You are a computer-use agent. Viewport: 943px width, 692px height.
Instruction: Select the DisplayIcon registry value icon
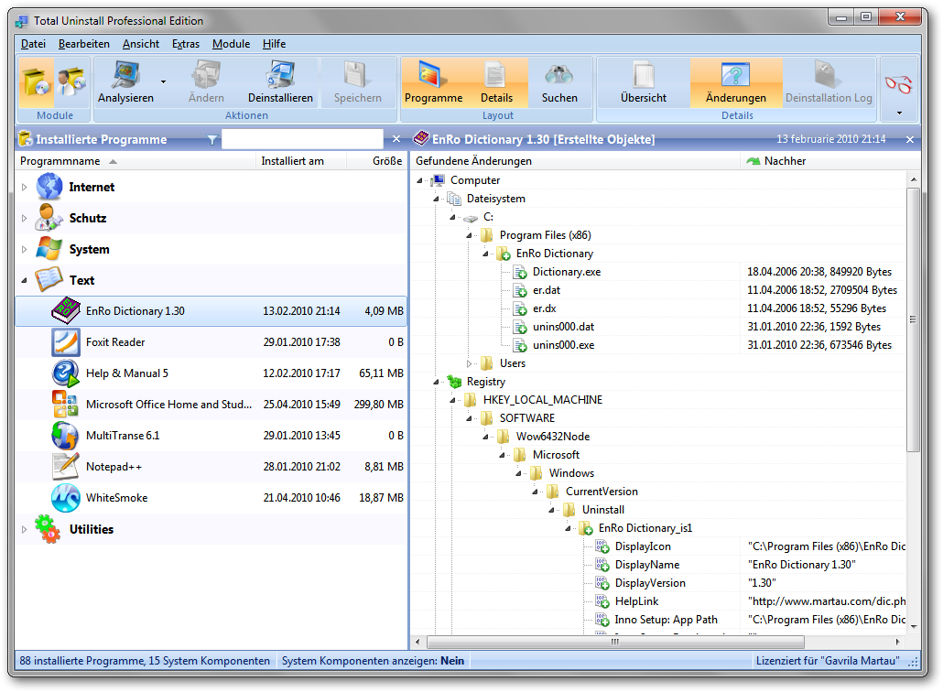coord(602,546)
